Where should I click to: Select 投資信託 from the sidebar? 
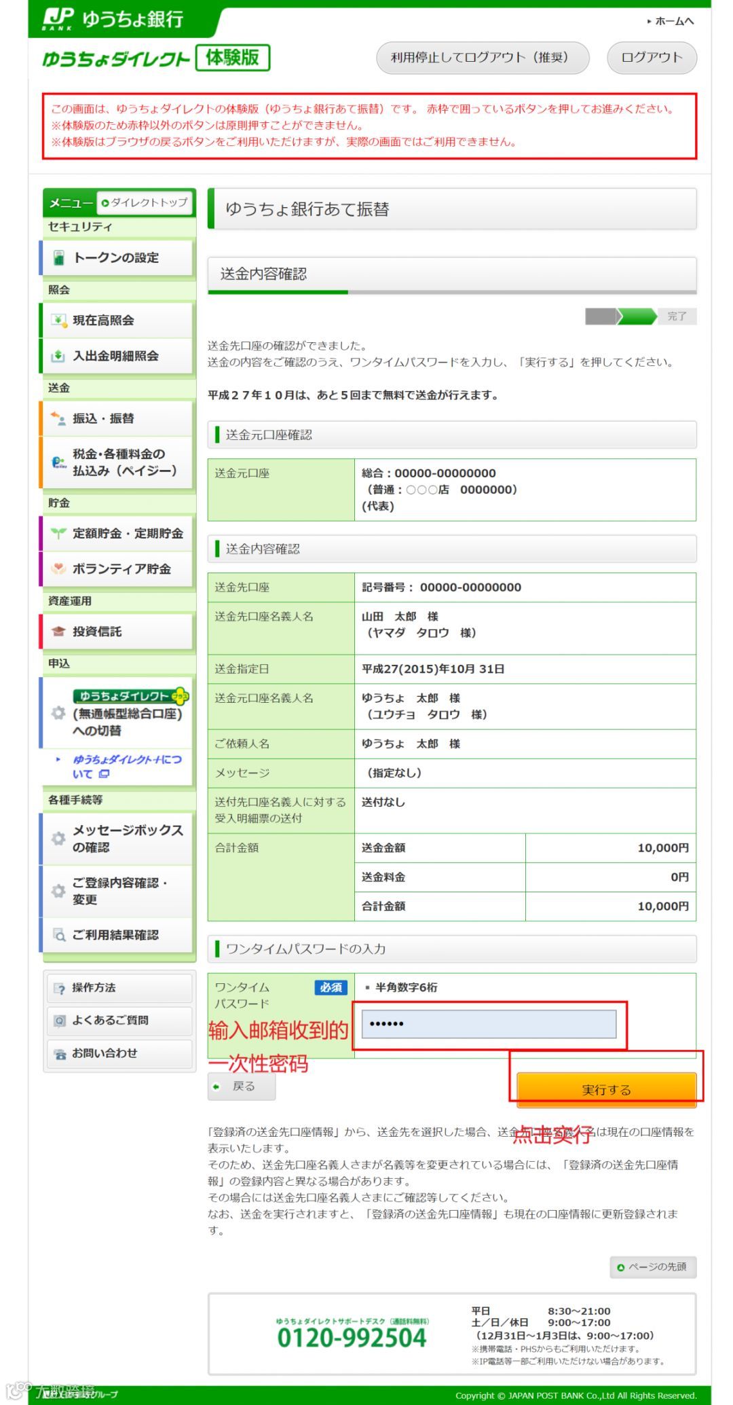117,631
